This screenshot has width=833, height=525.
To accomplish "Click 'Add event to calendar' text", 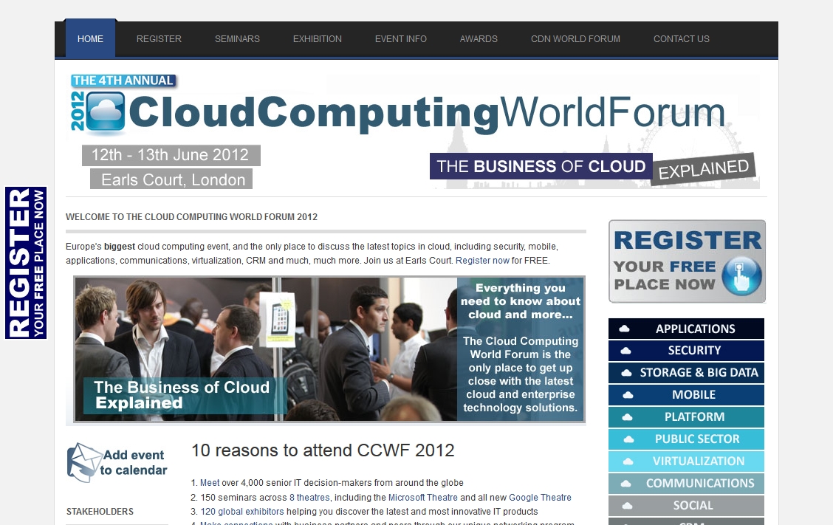I will (x=134, y=462).
